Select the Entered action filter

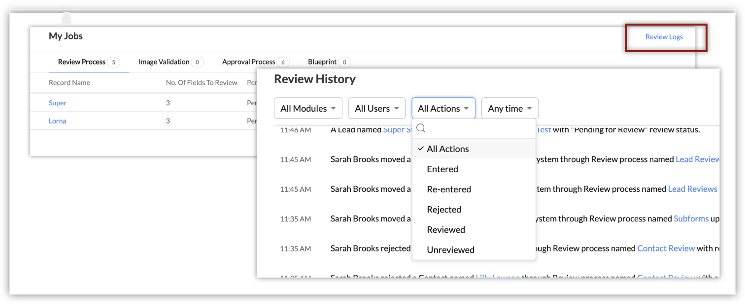point(474,169)
